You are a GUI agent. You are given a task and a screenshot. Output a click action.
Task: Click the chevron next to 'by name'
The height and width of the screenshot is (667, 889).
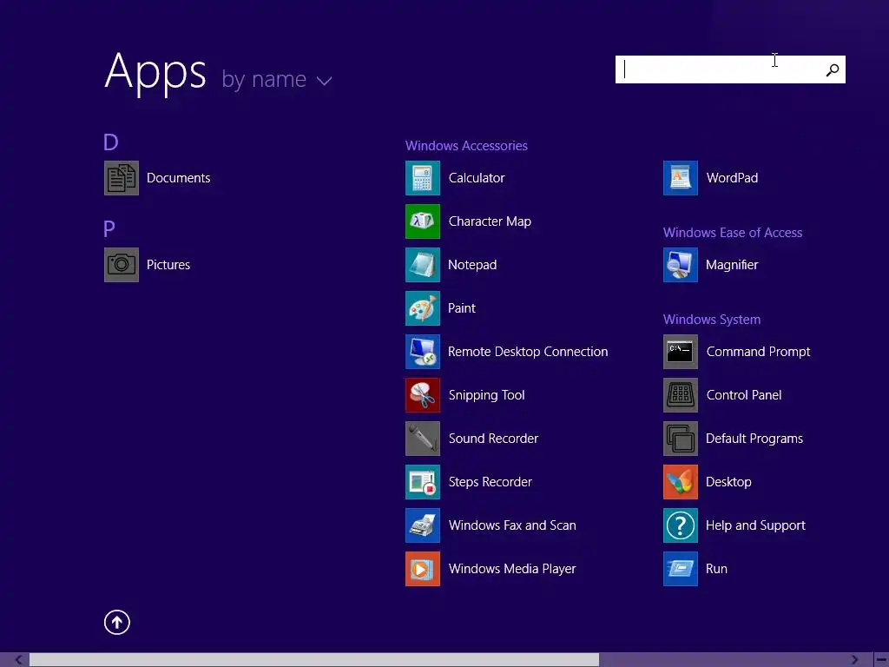(324, 81)
